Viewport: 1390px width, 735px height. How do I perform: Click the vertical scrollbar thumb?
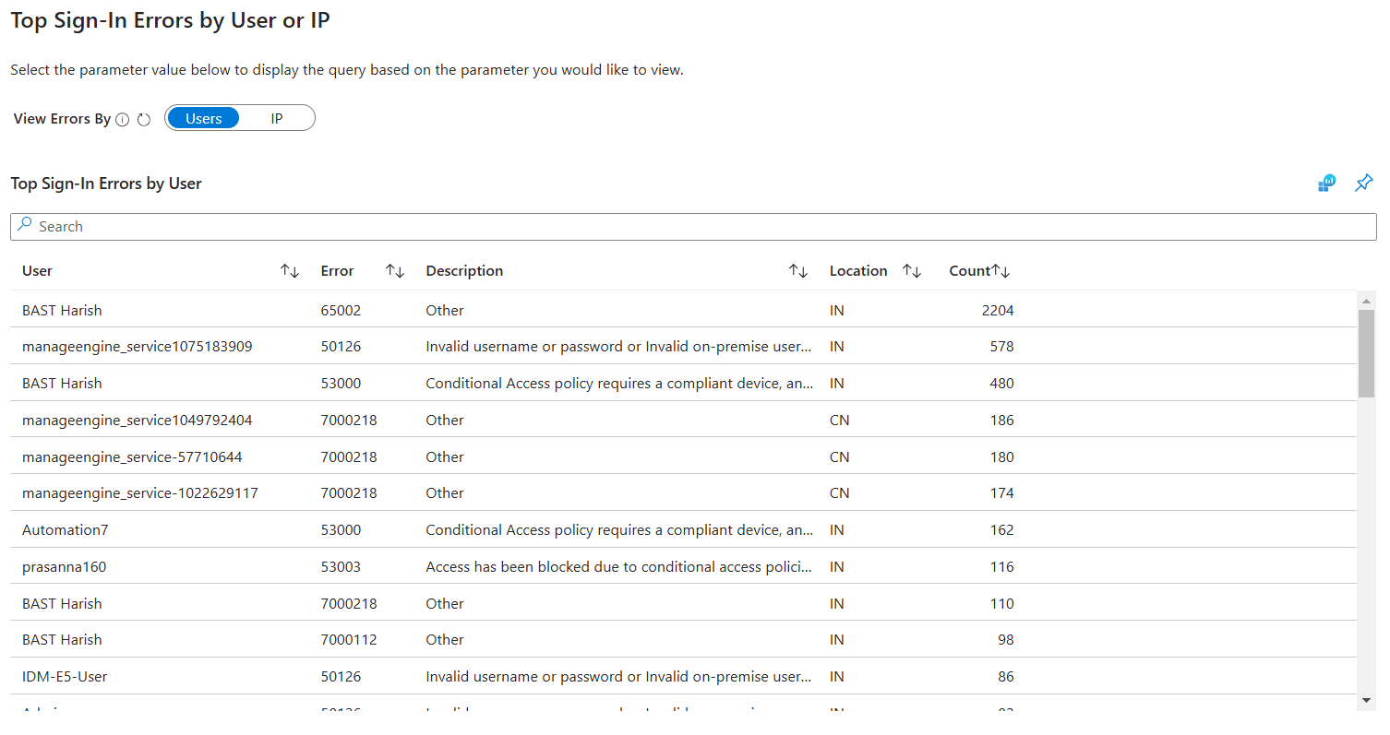pos(1366,352)
